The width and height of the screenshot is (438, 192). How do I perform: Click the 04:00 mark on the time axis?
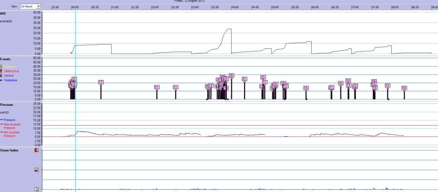coord(235,7)
